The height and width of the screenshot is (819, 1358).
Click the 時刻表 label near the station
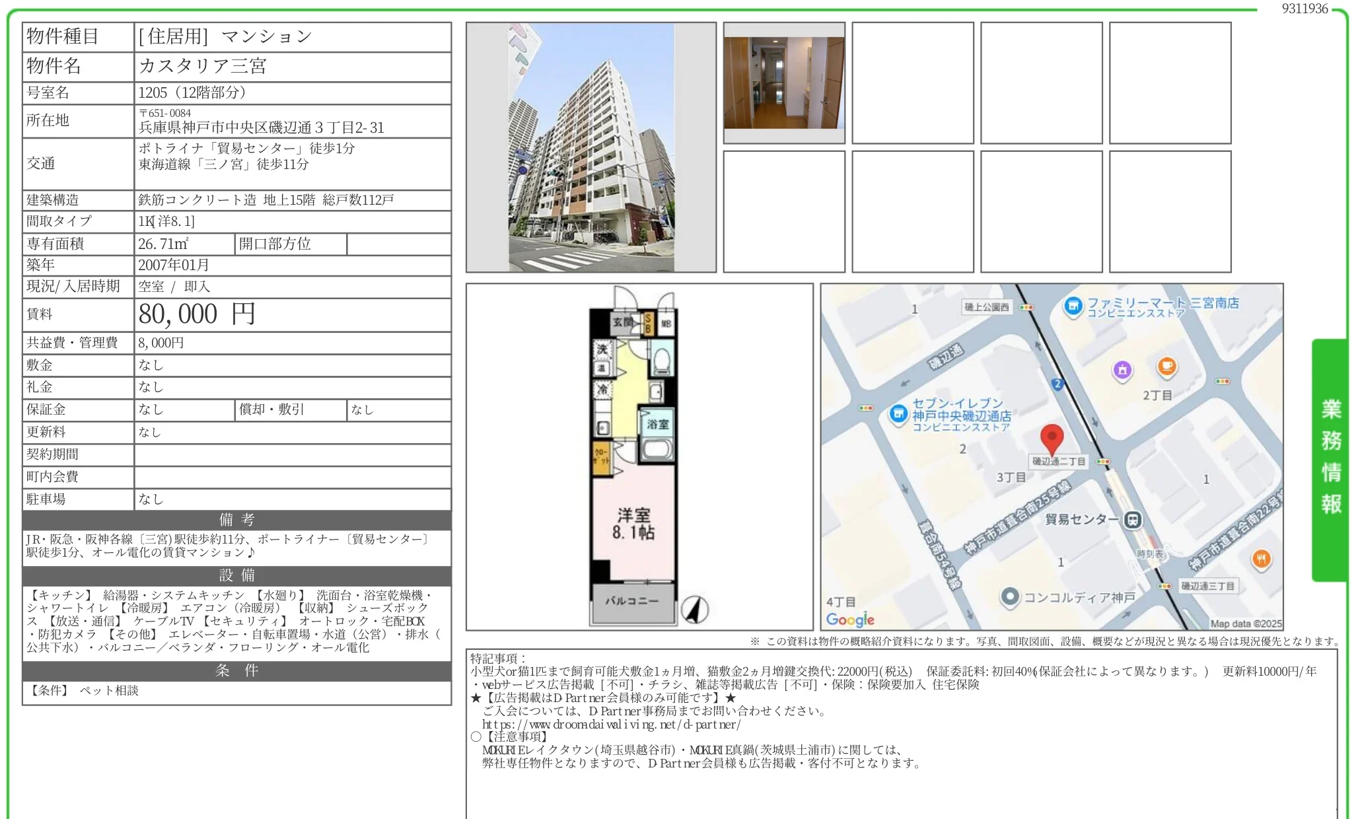coord(1150,554)
